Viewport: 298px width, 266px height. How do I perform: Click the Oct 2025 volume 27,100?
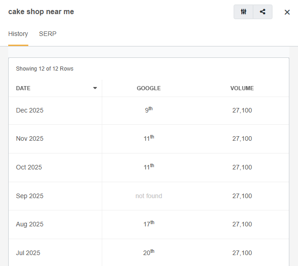coord(242,167)
